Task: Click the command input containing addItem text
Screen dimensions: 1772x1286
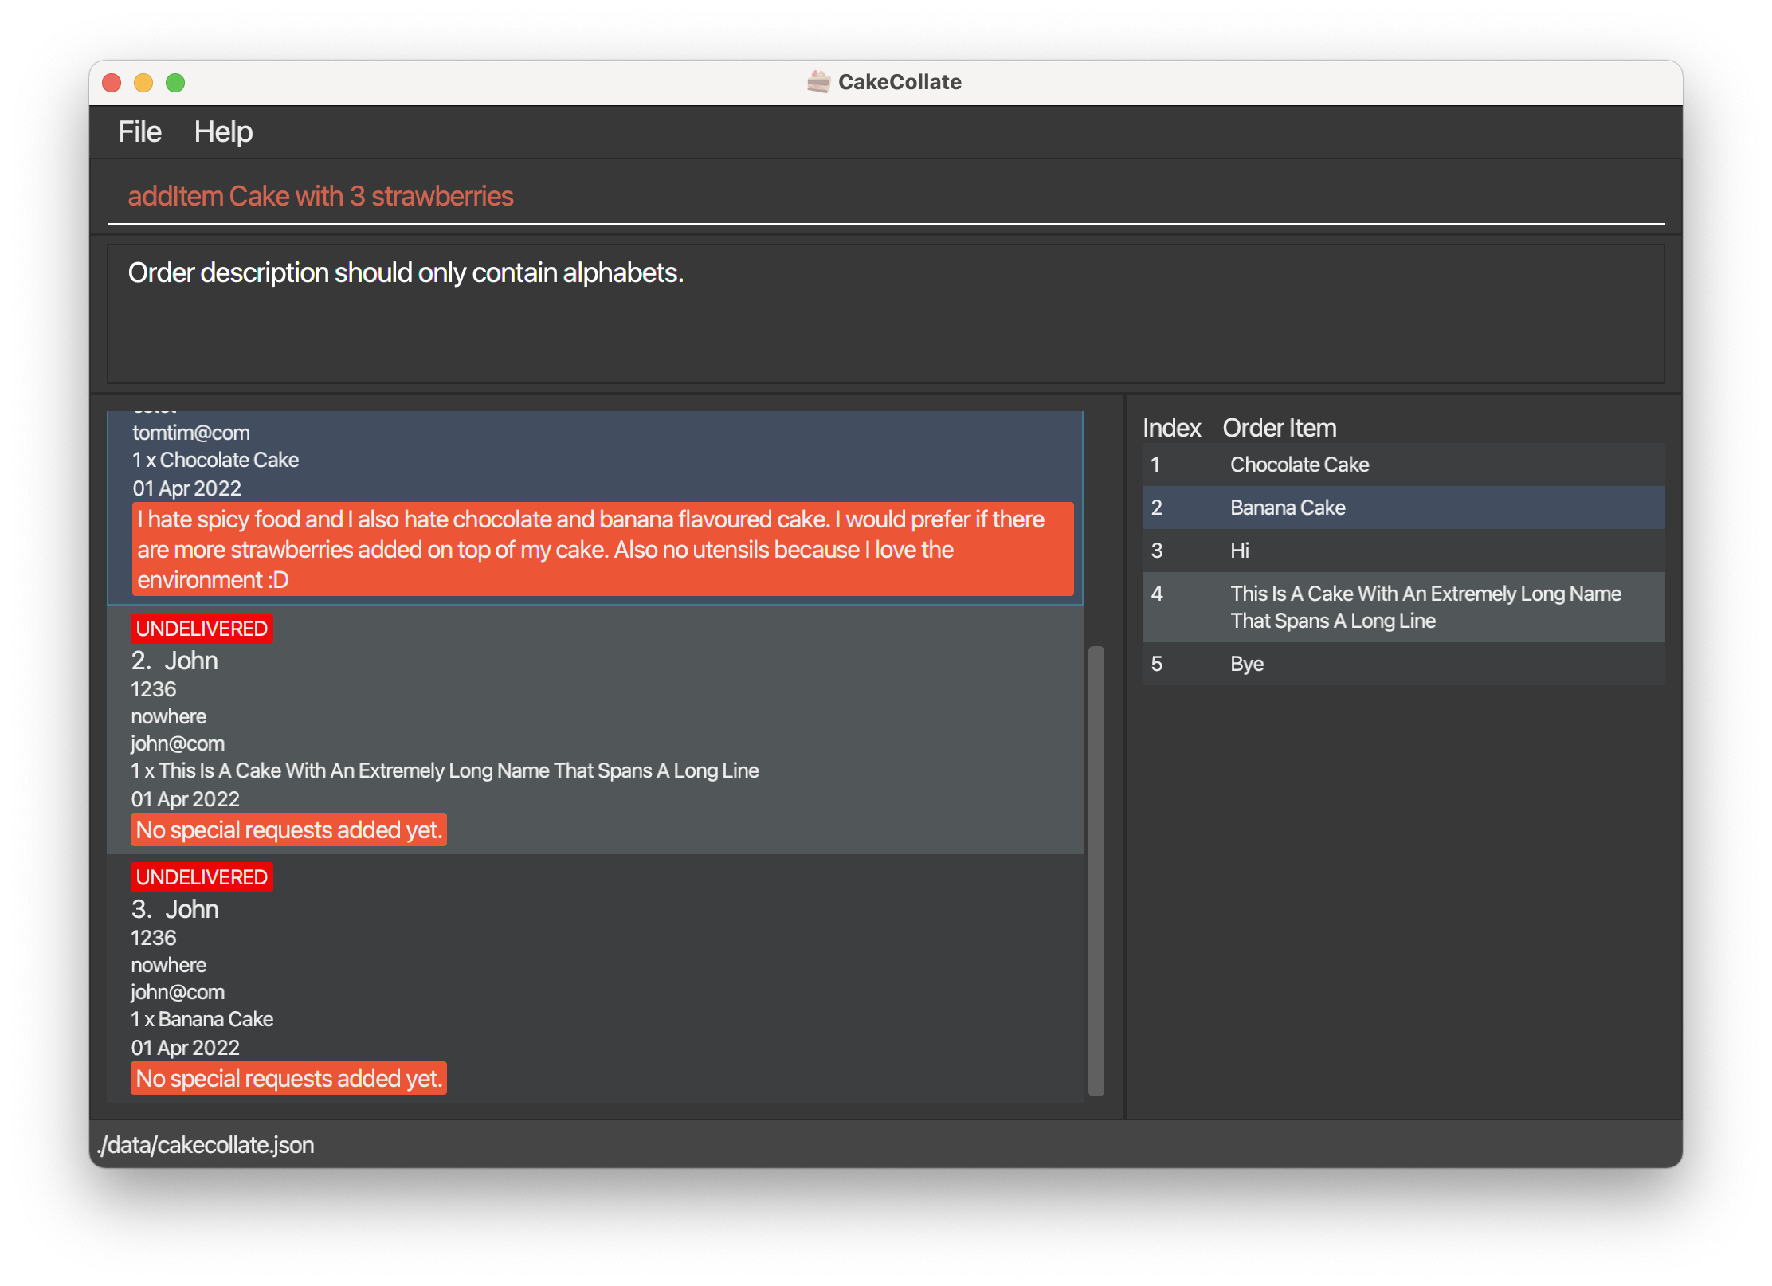Action: pyautogui.click(x=886, y=196)
